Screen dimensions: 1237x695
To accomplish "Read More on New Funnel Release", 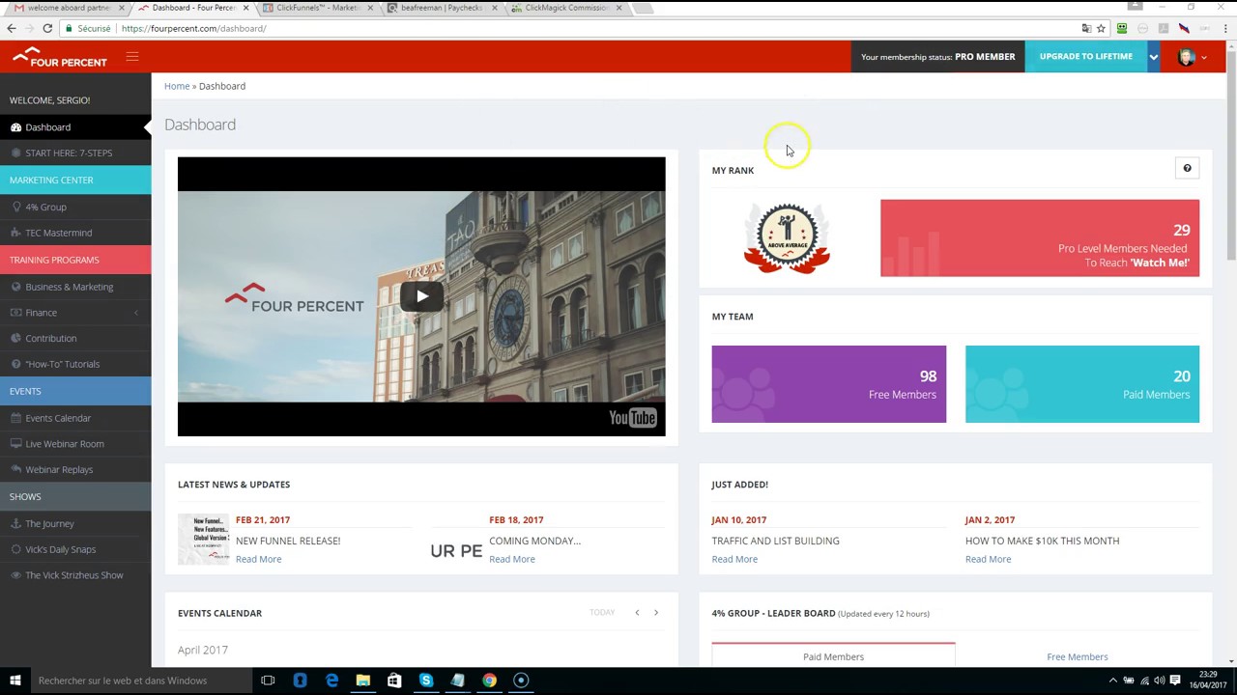I will tap(258, 559).
